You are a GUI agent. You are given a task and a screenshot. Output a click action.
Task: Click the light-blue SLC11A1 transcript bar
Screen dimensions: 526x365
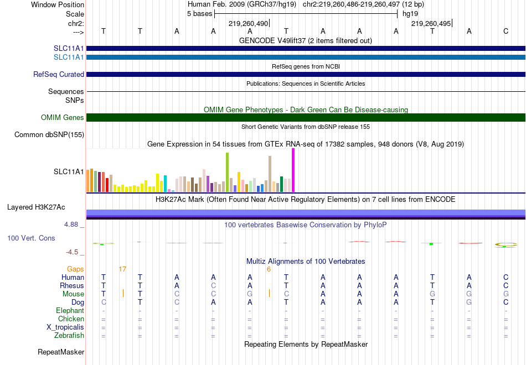pyautogui.click(x=306, y=58)
